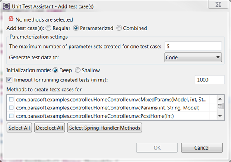231x162 pixels.
Task: Choose the Combined test case option
Action: [x=119, y=28]
